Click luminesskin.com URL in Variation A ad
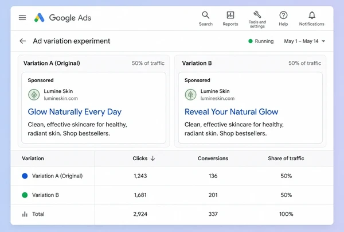Image resolution: width=344 pixels, height=232 pixels. point(61,98)
